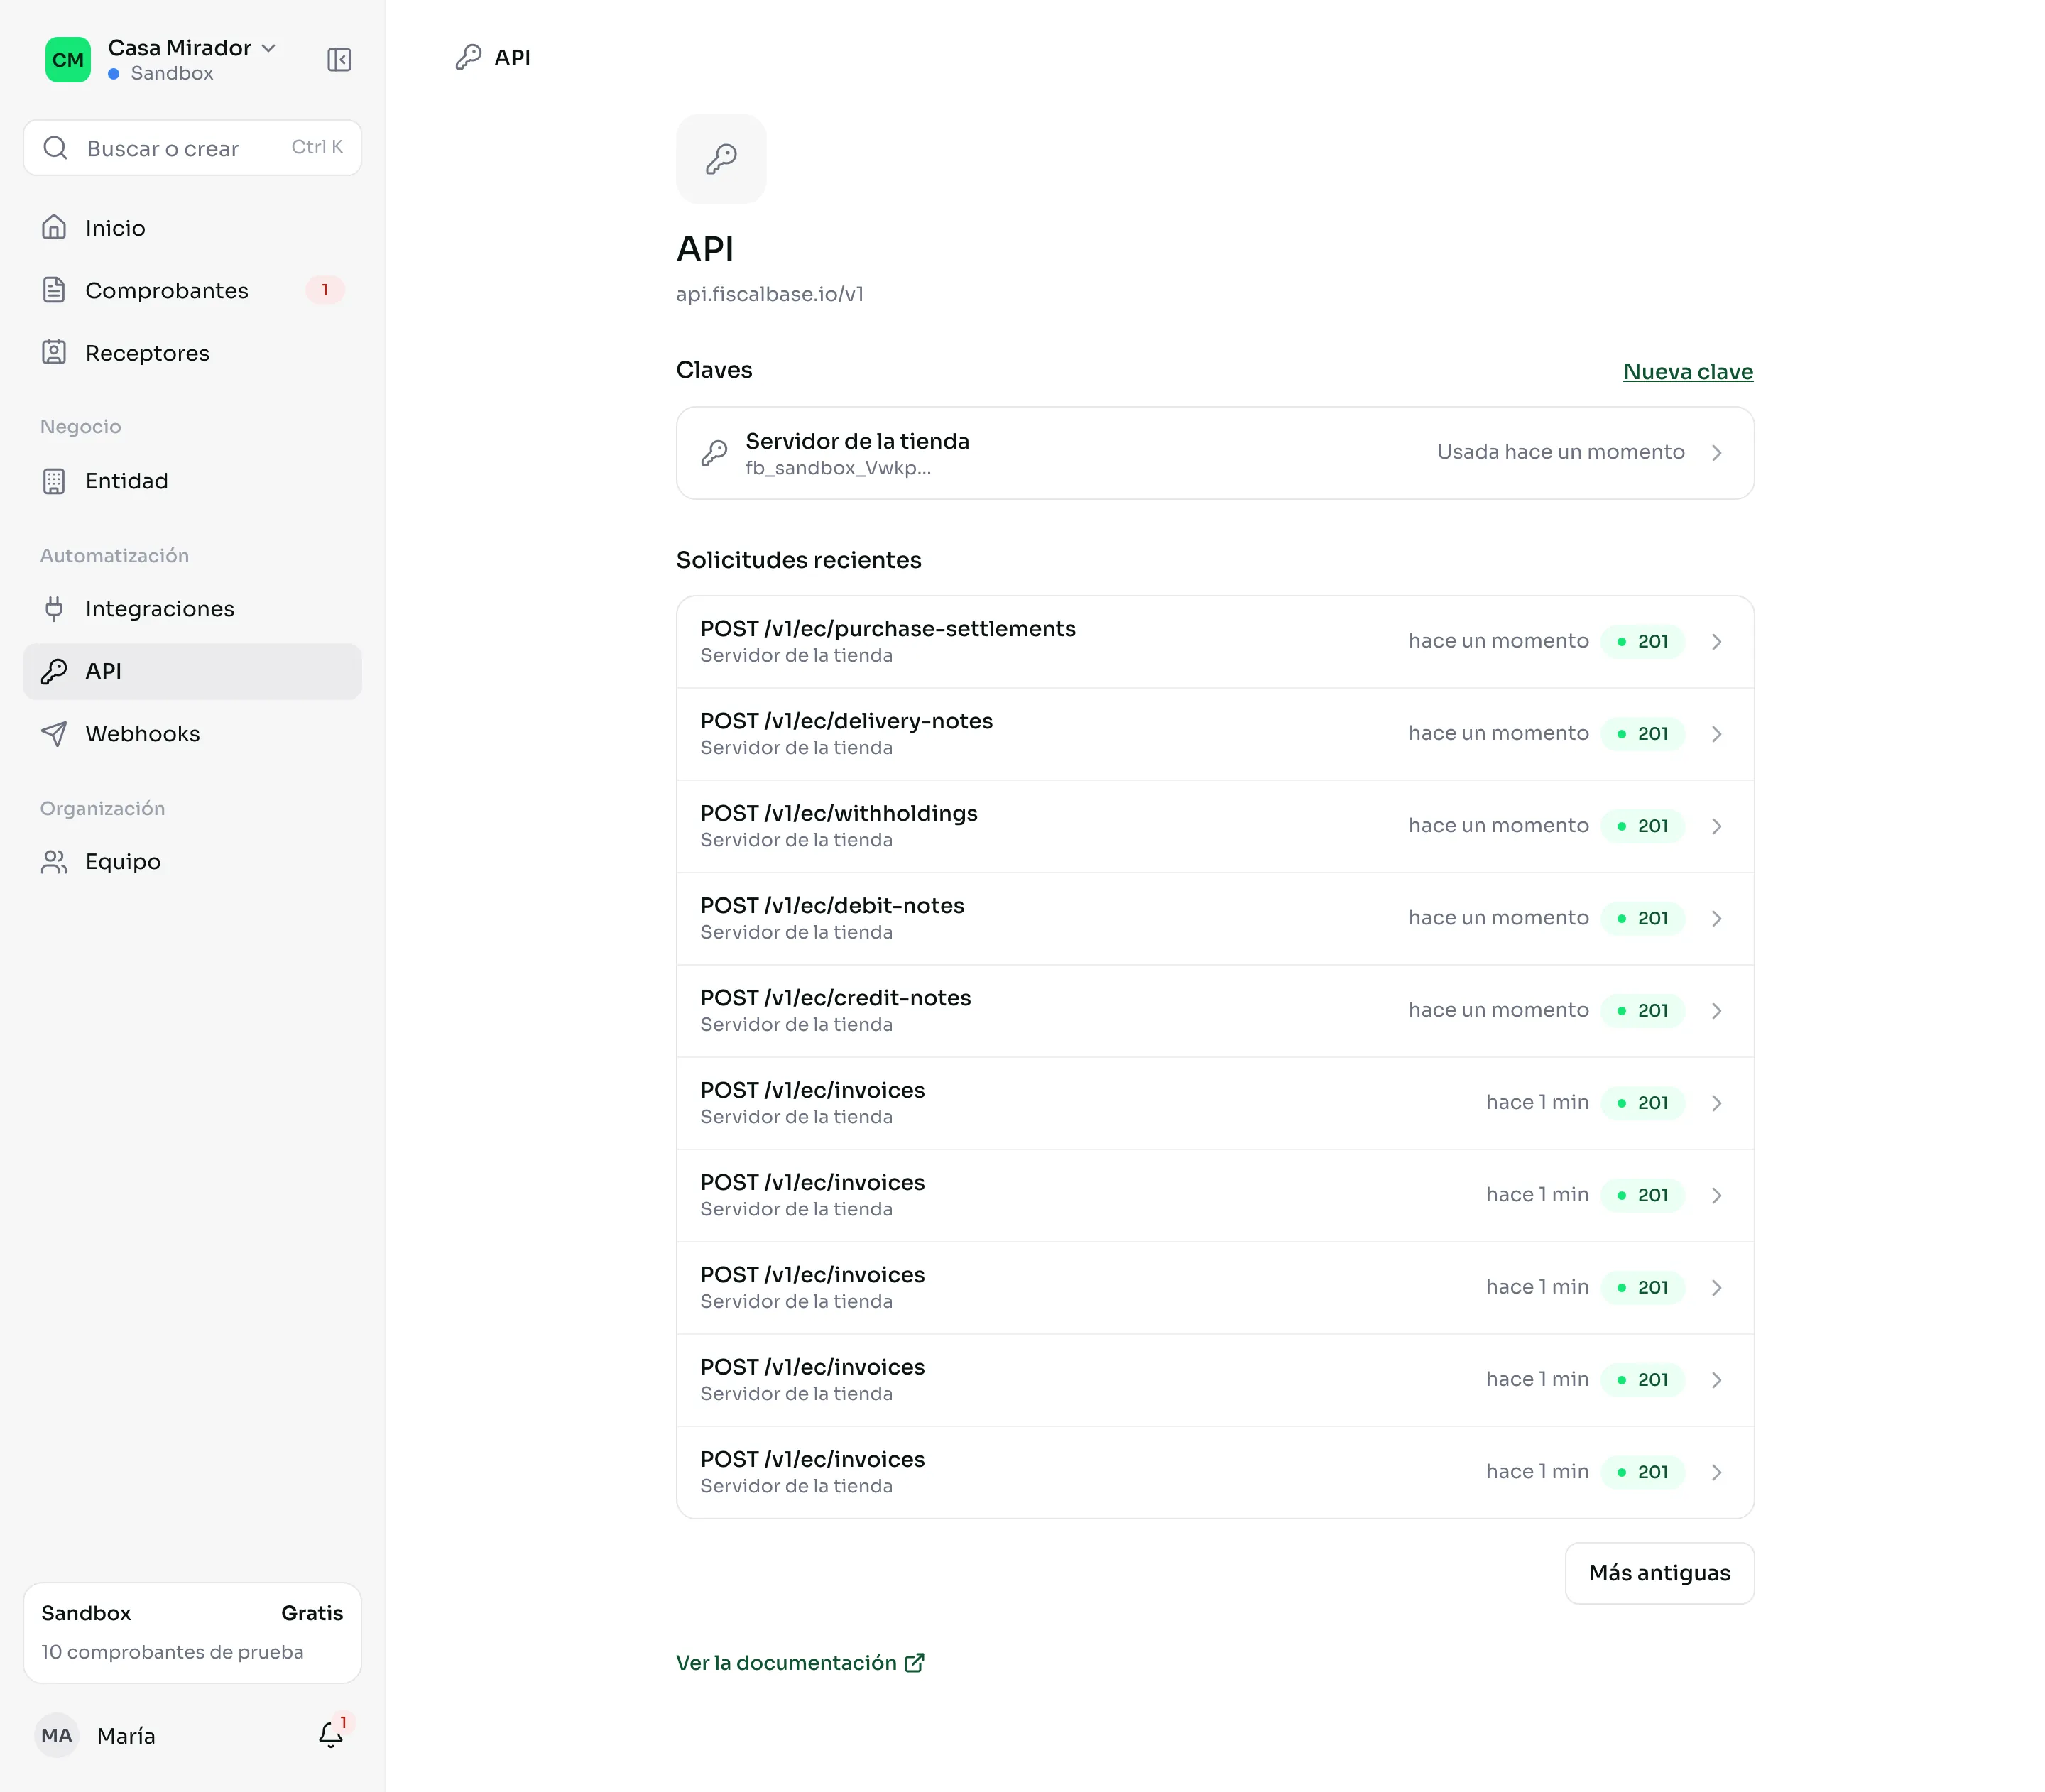2045x1792 pixels.
Task: Click Nueva clave link
Action: pyautogui.click(x=1688, y=371)
